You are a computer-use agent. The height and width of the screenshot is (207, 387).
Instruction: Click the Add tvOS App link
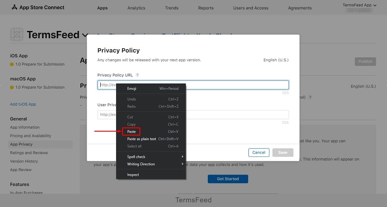pos(23,104)
